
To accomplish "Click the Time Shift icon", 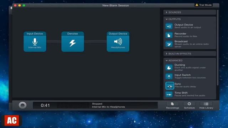I will pyautogui.click(x=169, y=95).
